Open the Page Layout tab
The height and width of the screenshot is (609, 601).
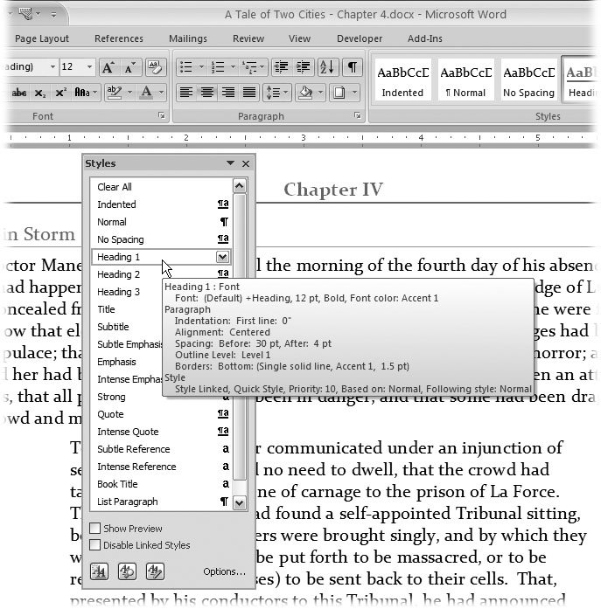point(42,38)
